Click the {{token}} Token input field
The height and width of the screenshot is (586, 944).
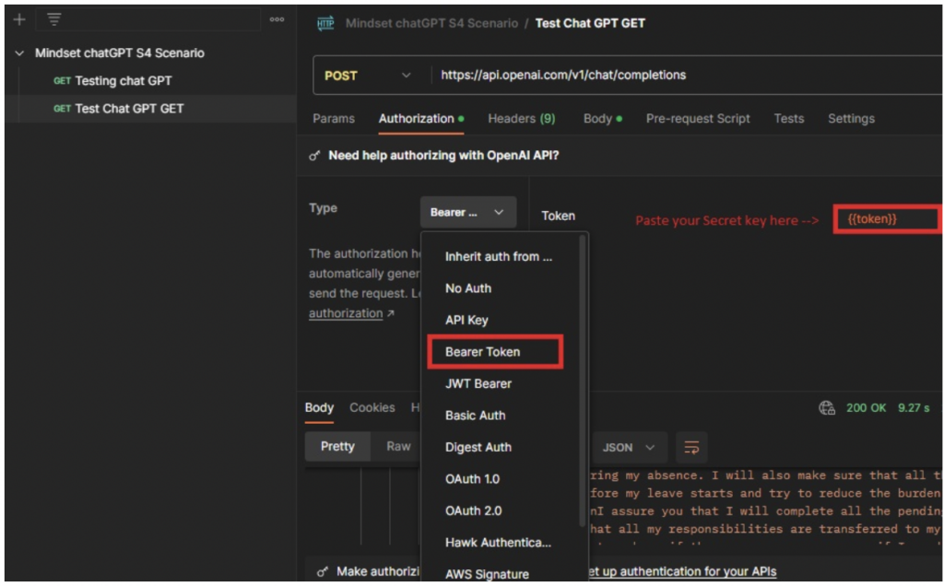[885, 219]
